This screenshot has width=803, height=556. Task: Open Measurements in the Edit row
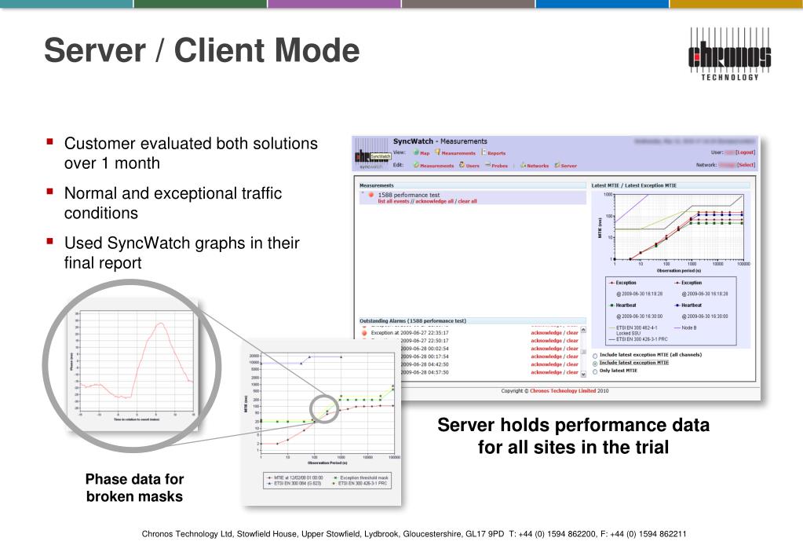[437, 166]
